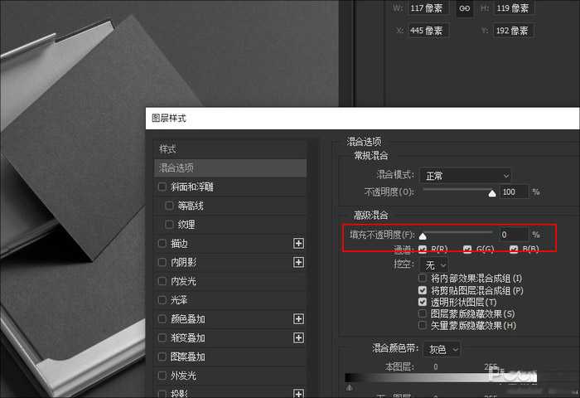This screenshot has width=580, height=398.
Task: Click the 不透明度 opacity slider handle
Action: pyautogui.click(x=492, y=193)
